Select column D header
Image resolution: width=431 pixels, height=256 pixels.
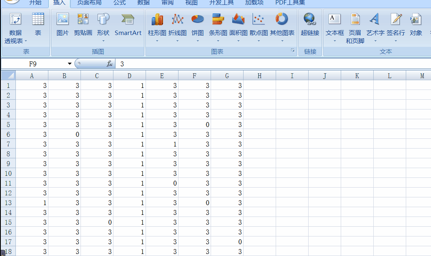click(129, 76)
